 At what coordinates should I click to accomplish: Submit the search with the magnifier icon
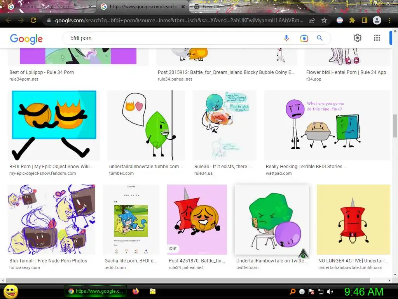tap(320, 38)
